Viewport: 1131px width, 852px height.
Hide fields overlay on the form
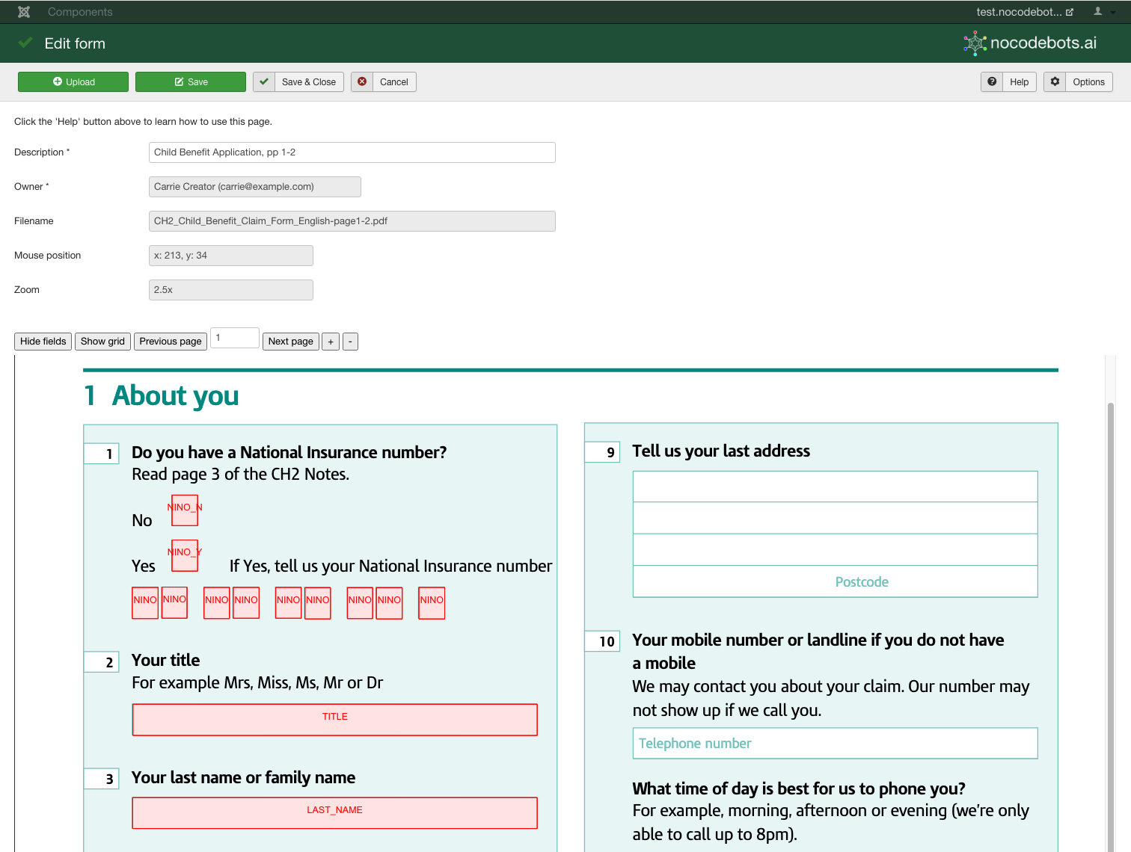coord(43,342)
